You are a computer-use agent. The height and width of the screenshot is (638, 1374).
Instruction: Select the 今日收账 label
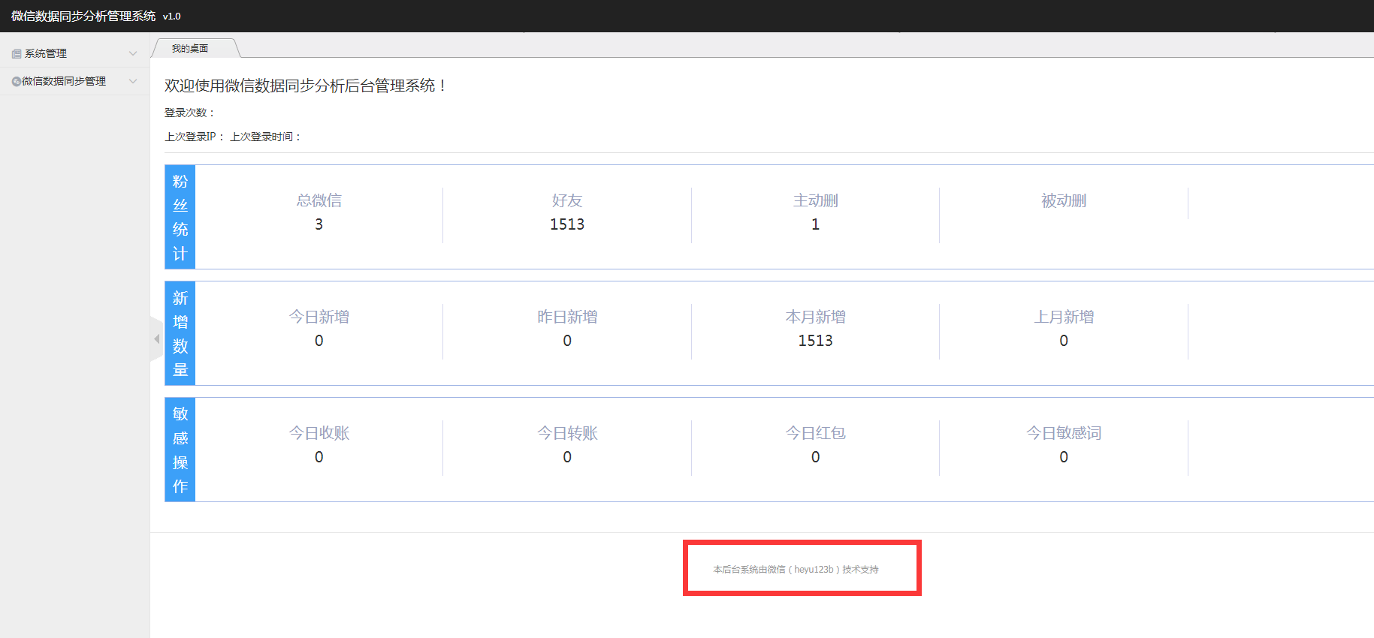coord(319,433)
